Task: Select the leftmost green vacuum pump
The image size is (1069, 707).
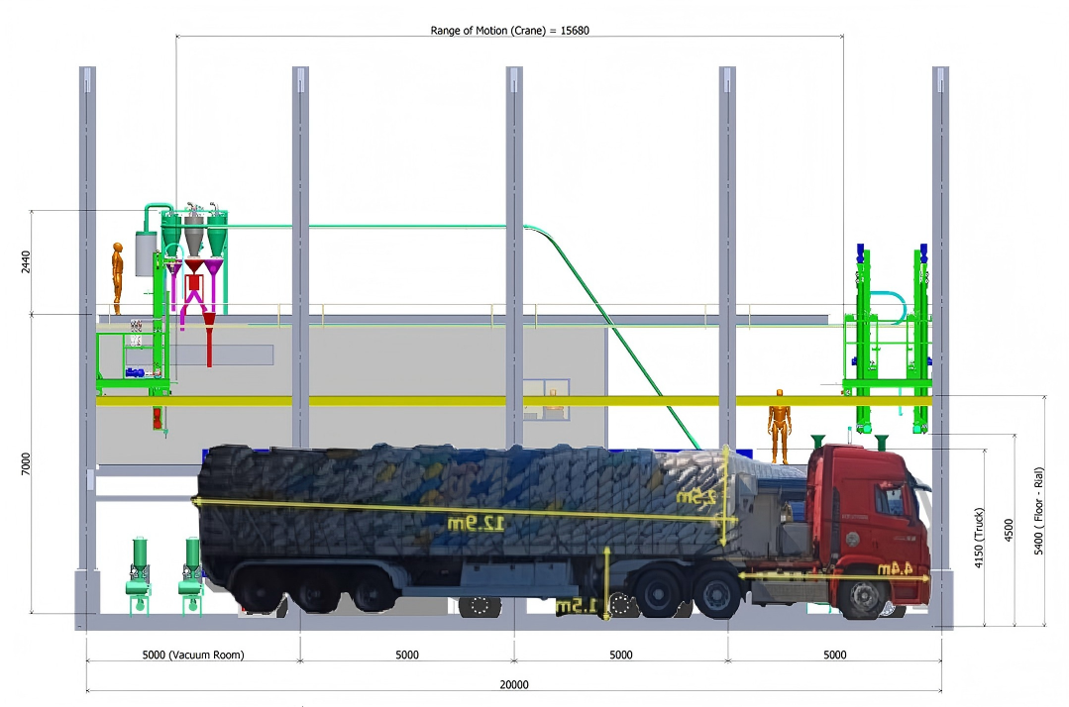Action: click(139, 566)
